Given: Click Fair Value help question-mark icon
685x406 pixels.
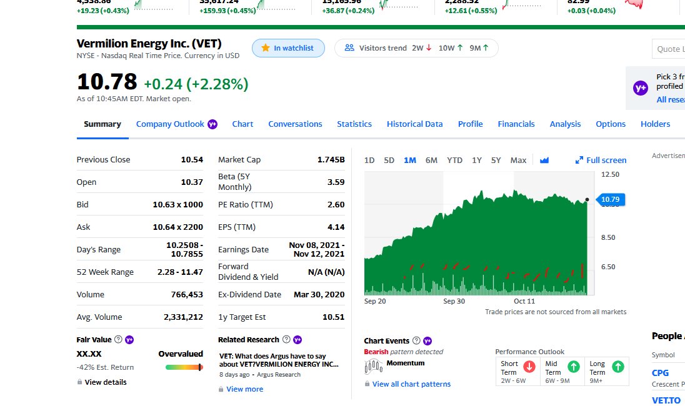Looking at the screenshot, I should 118,339.
